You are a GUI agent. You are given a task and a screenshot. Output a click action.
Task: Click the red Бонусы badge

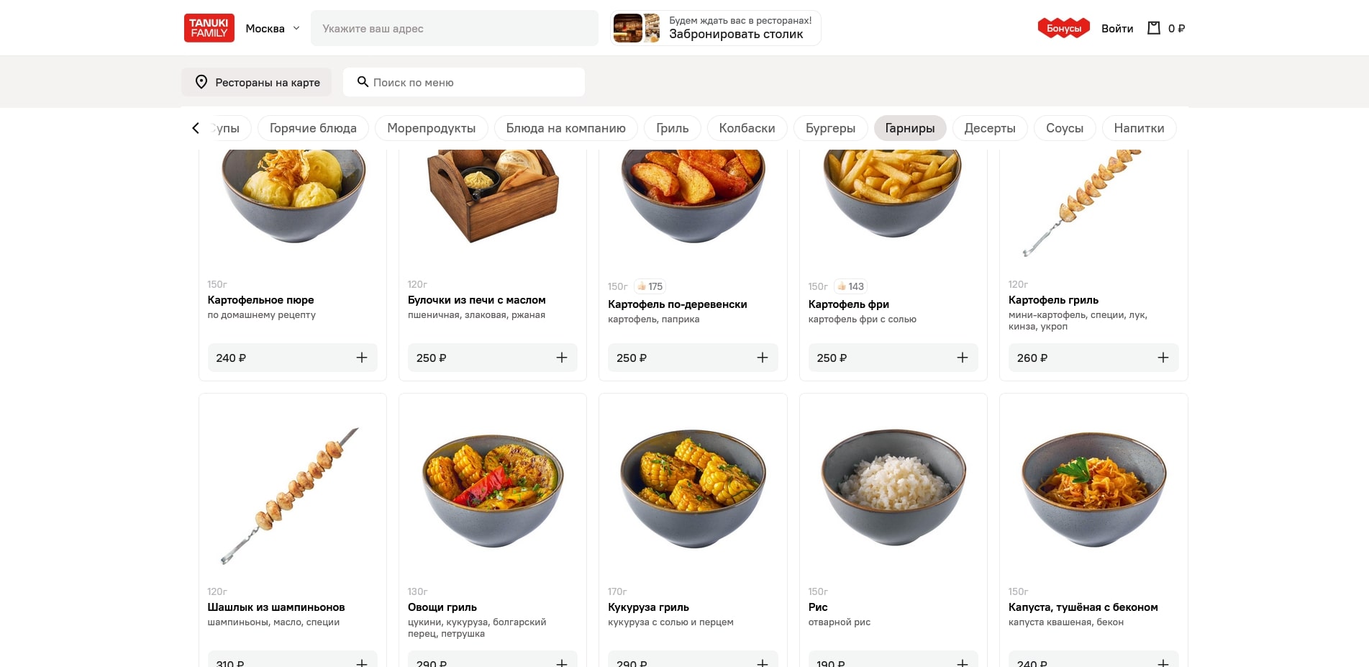click(1063, 28)
